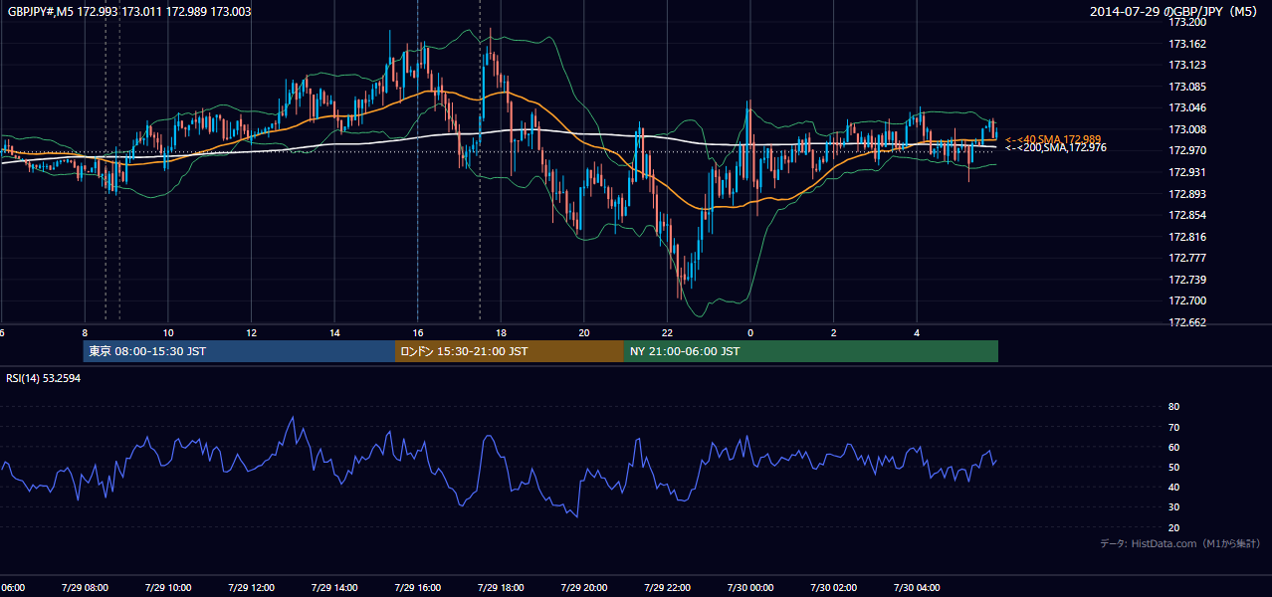Click the 173.123 price axis label
Viewport: 1272px width, 597px height.
[x=1186, y=65]
